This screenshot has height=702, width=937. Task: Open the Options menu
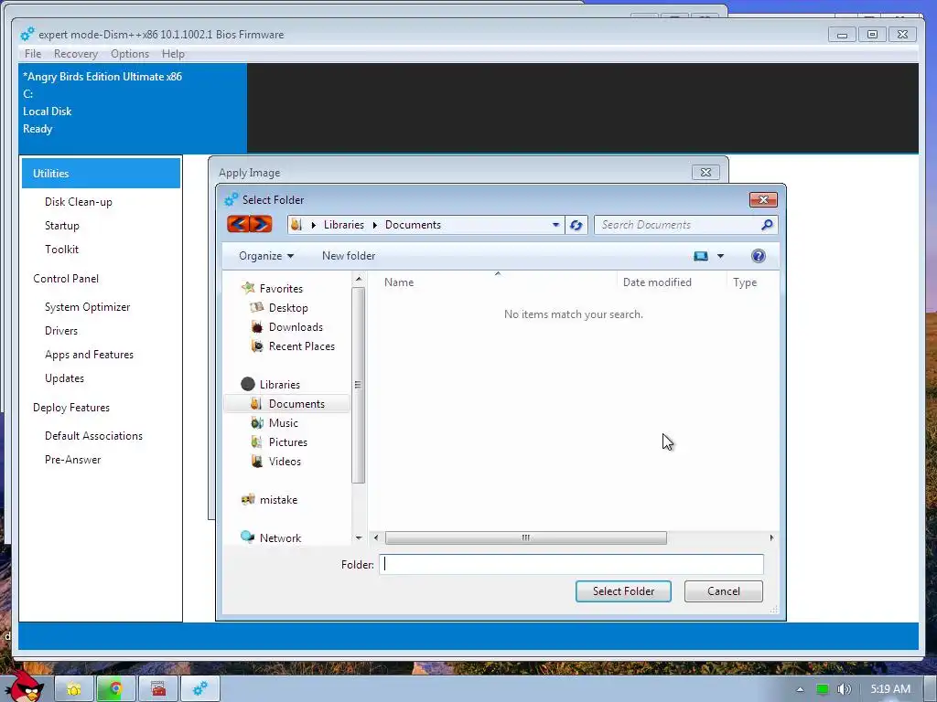(130, 54)
